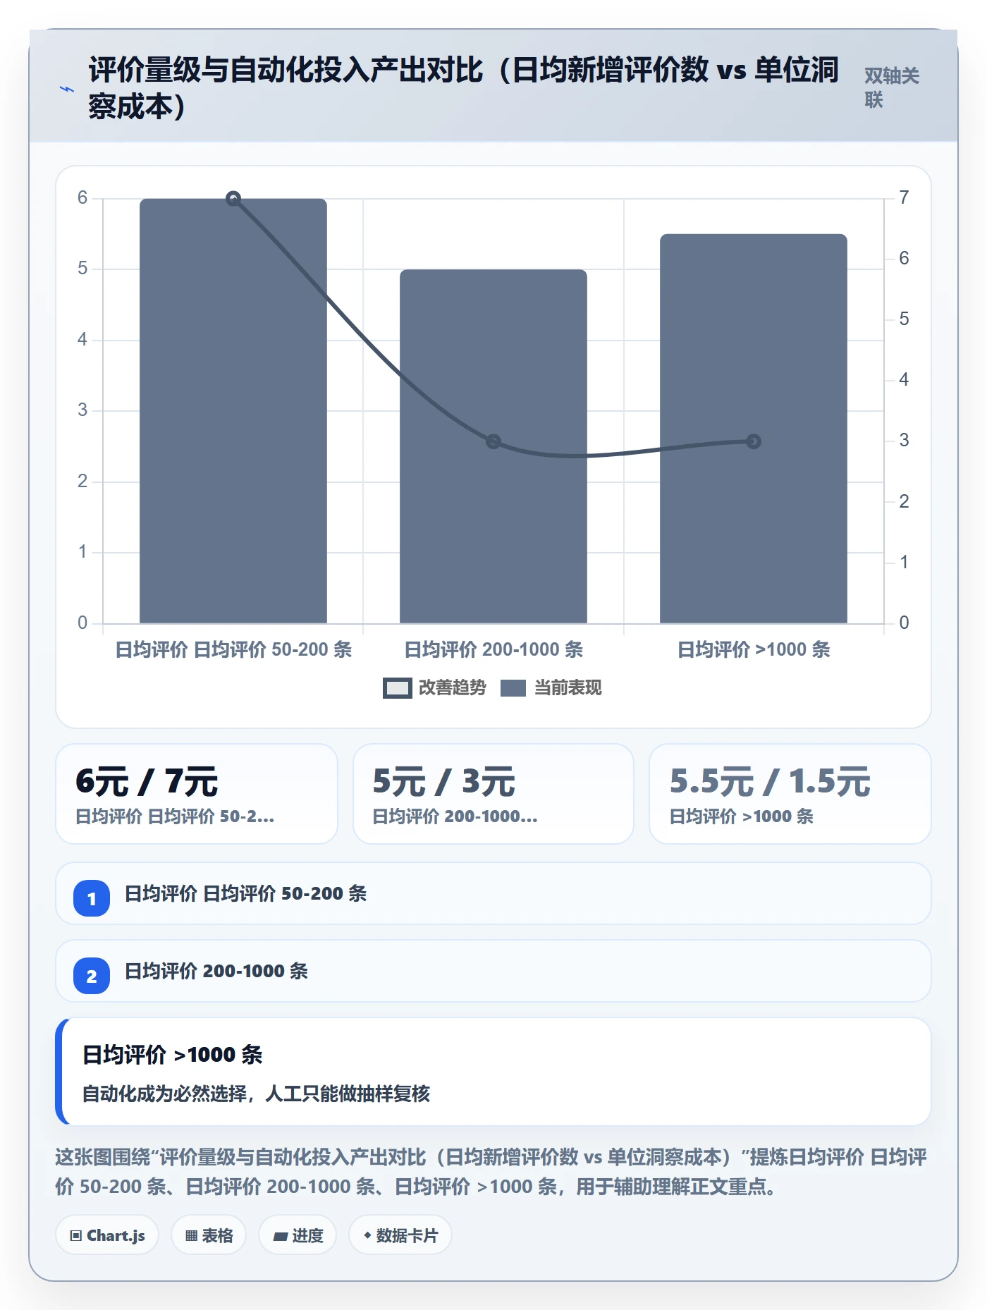
Task: Click the number 1 badge
Action: (92, 898)
